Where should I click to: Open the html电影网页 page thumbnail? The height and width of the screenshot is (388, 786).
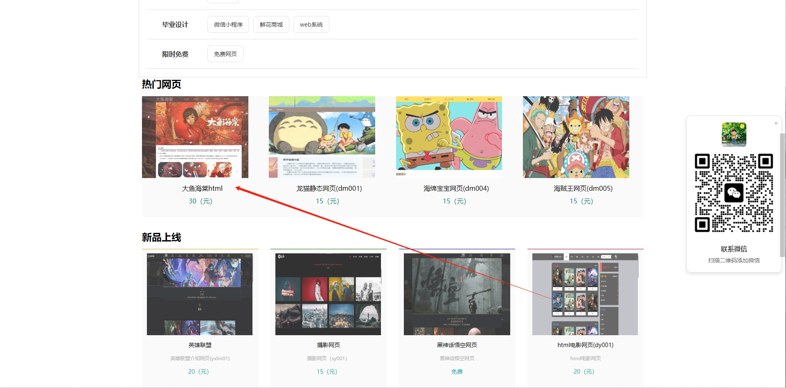point(585,294)
